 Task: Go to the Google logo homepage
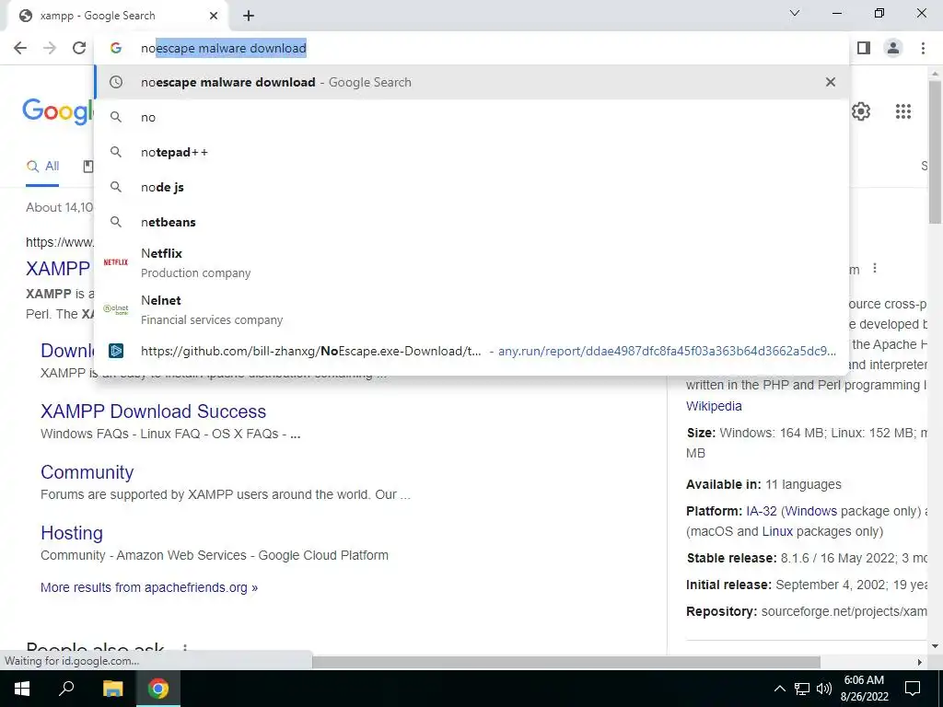(58, 111)
